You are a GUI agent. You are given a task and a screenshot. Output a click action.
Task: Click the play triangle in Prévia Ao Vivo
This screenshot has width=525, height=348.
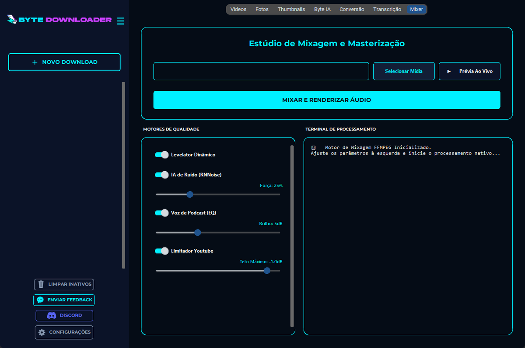pos(449,71)
